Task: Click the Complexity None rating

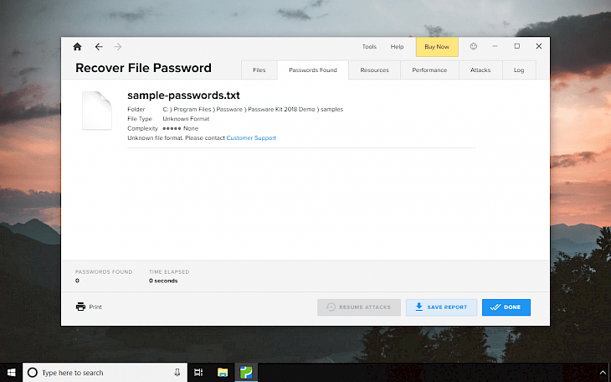Action: point(181,128)
